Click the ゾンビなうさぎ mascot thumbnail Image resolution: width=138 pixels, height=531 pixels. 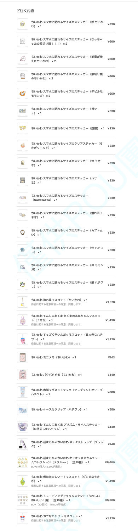pyautogui.click(x=23, y=481)
